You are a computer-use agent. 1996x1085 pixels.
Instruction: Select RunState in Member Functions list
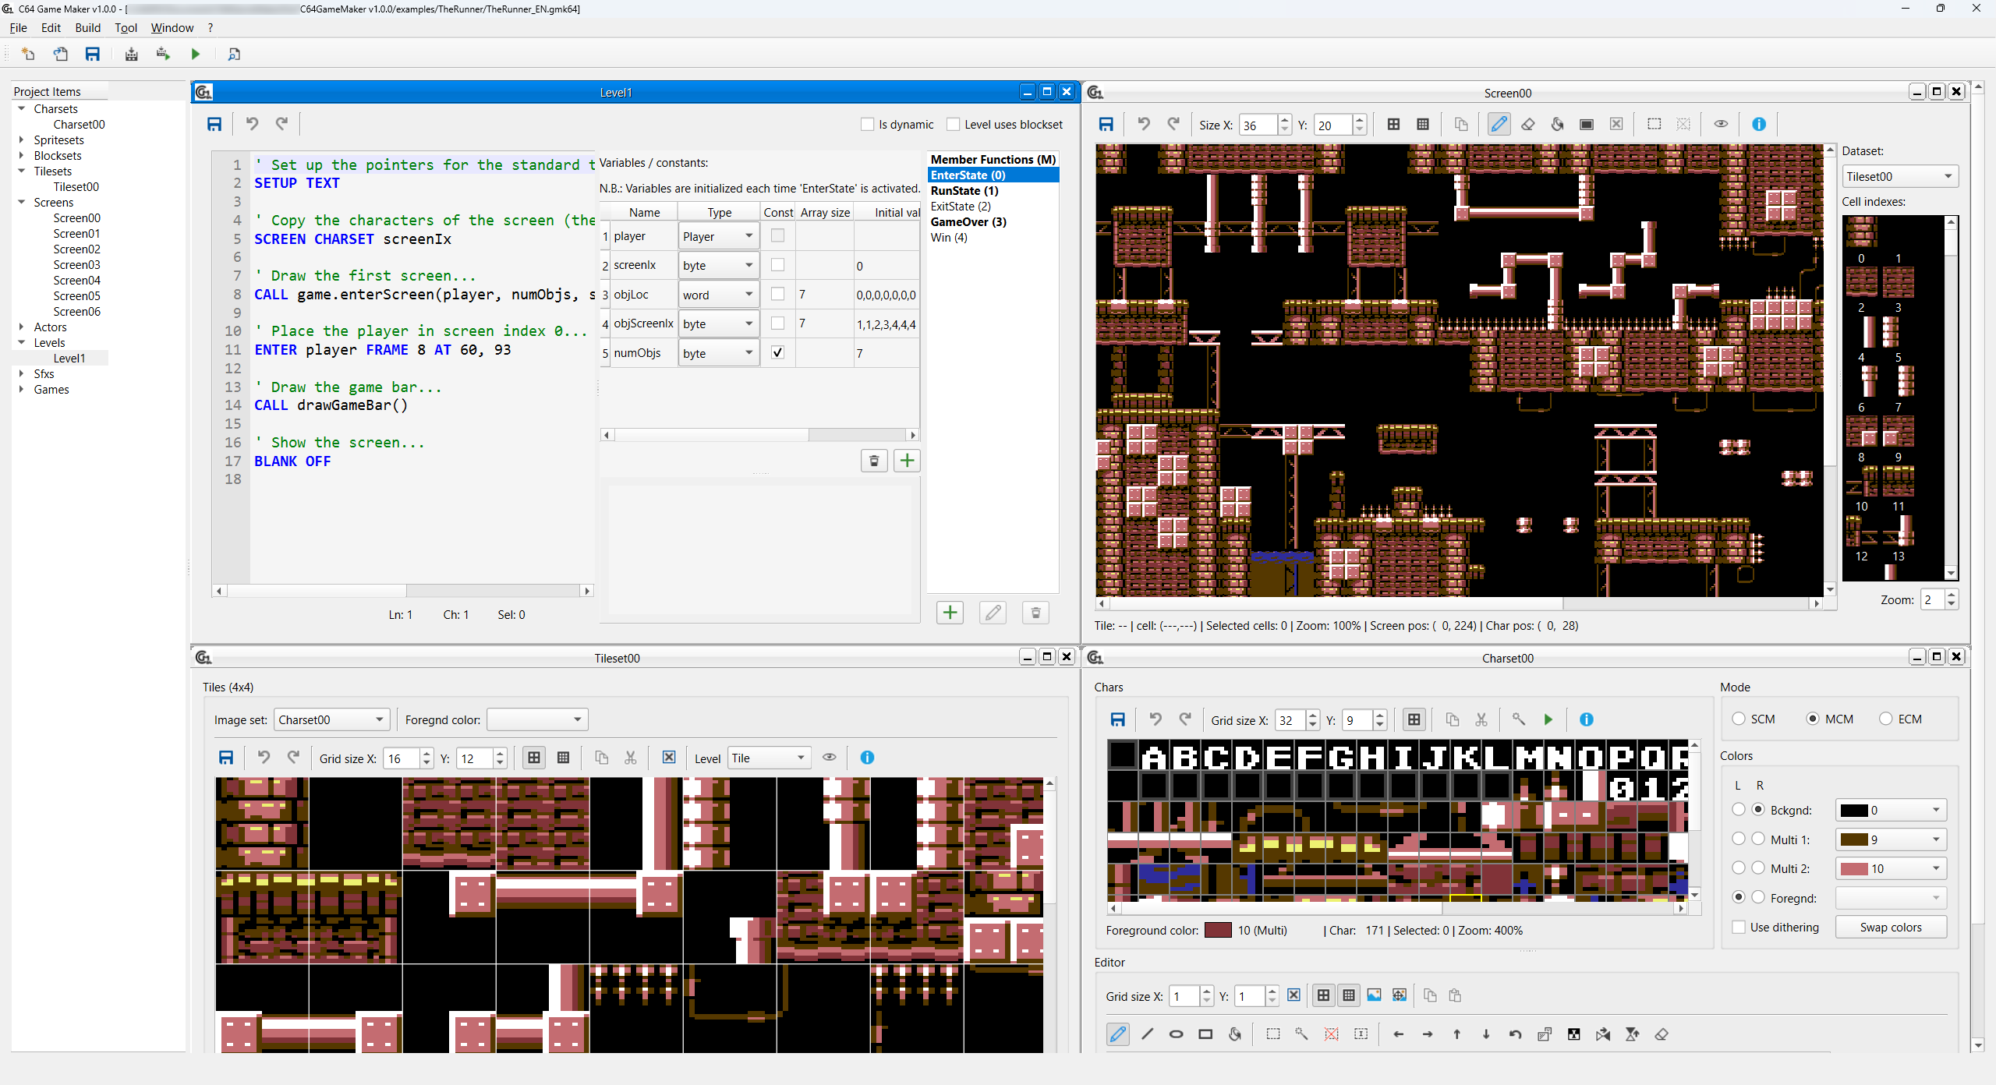tap(964, 190)
